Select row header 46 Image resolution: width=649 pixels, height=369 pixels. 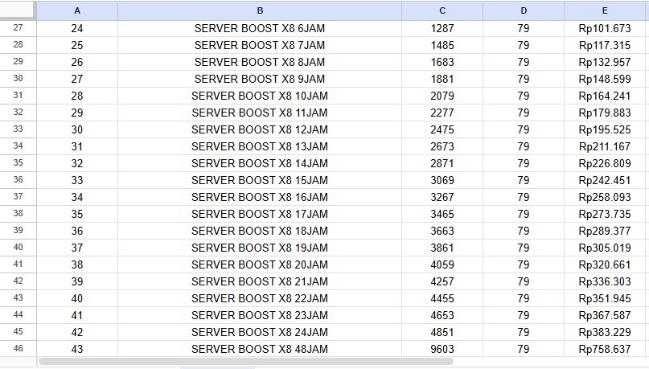(18, 349)
